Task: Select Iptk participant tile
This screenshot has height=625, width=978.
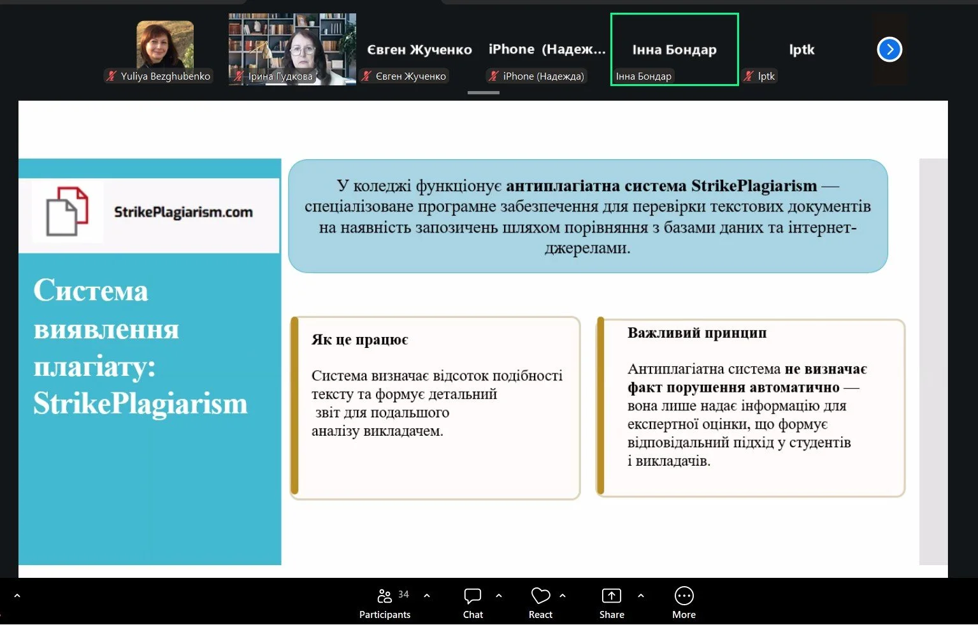Action: (802, 49)
